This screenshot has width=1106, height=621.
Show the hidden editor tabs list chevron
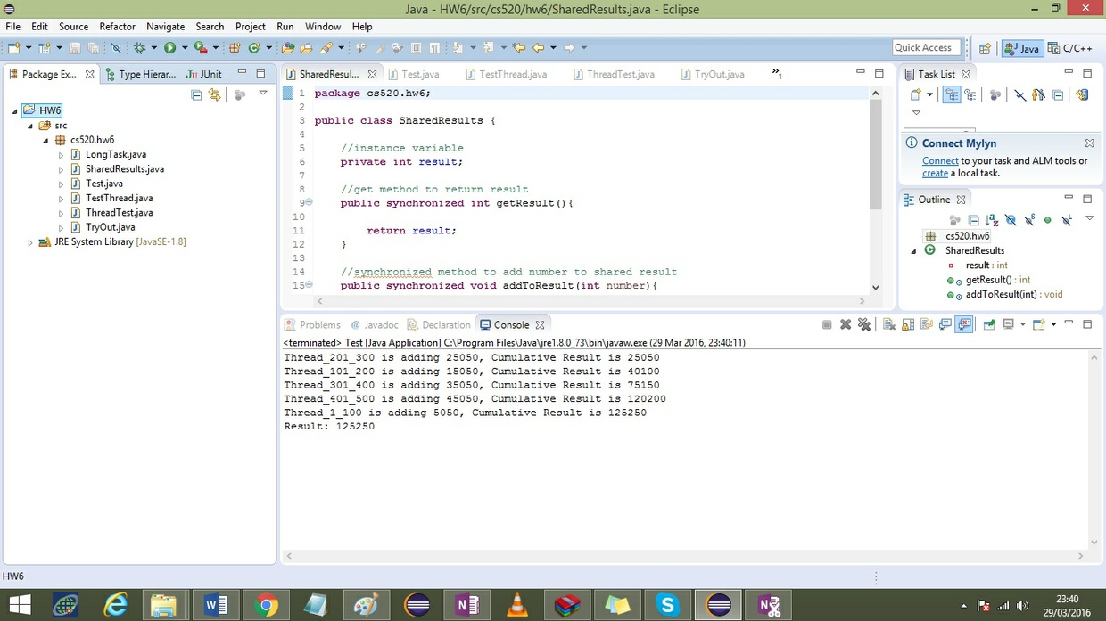pyautogui.click(x=776, y=73)
